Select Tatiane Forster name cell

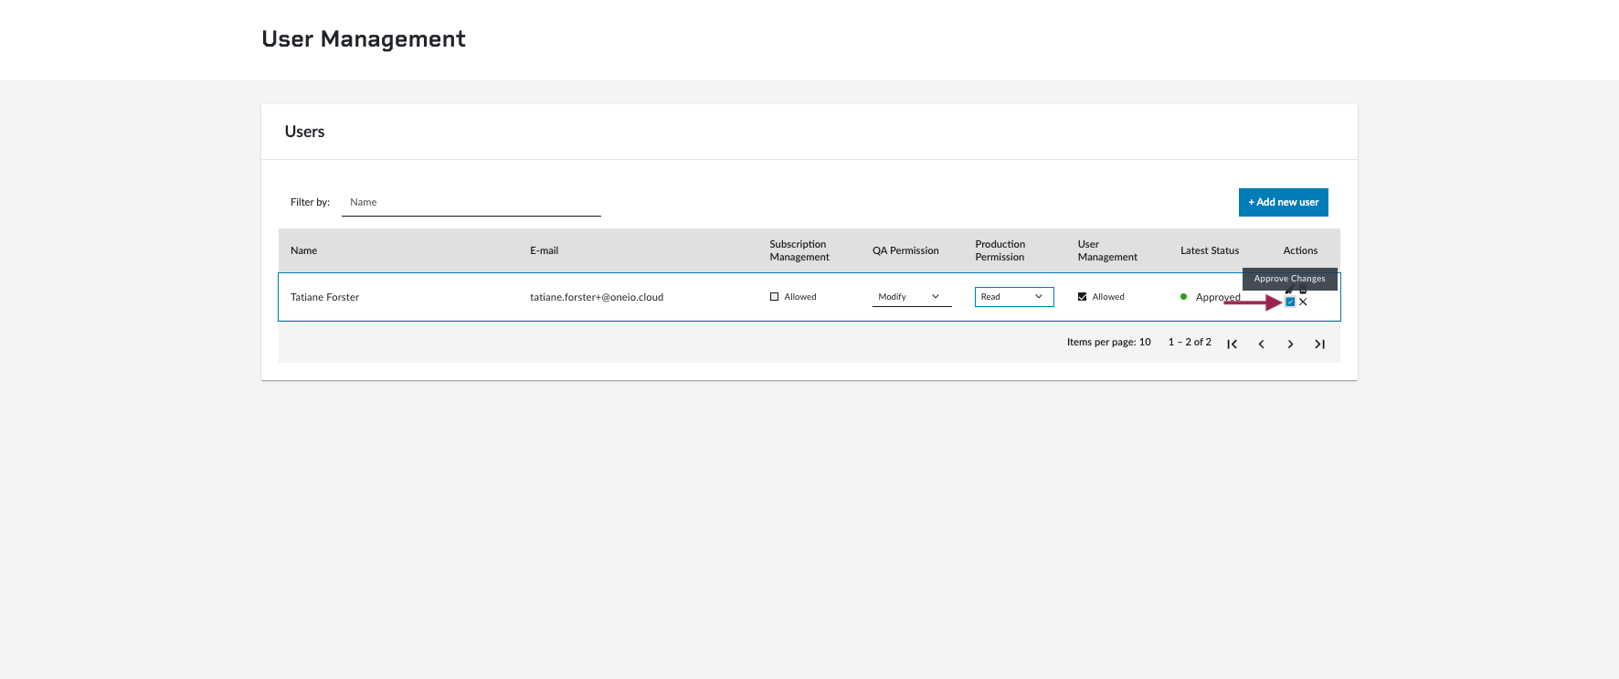(325, 297)
